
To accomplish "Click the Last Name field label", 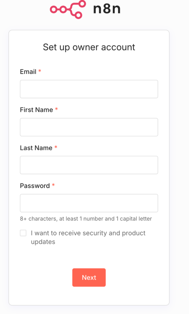I will point(36,148).
